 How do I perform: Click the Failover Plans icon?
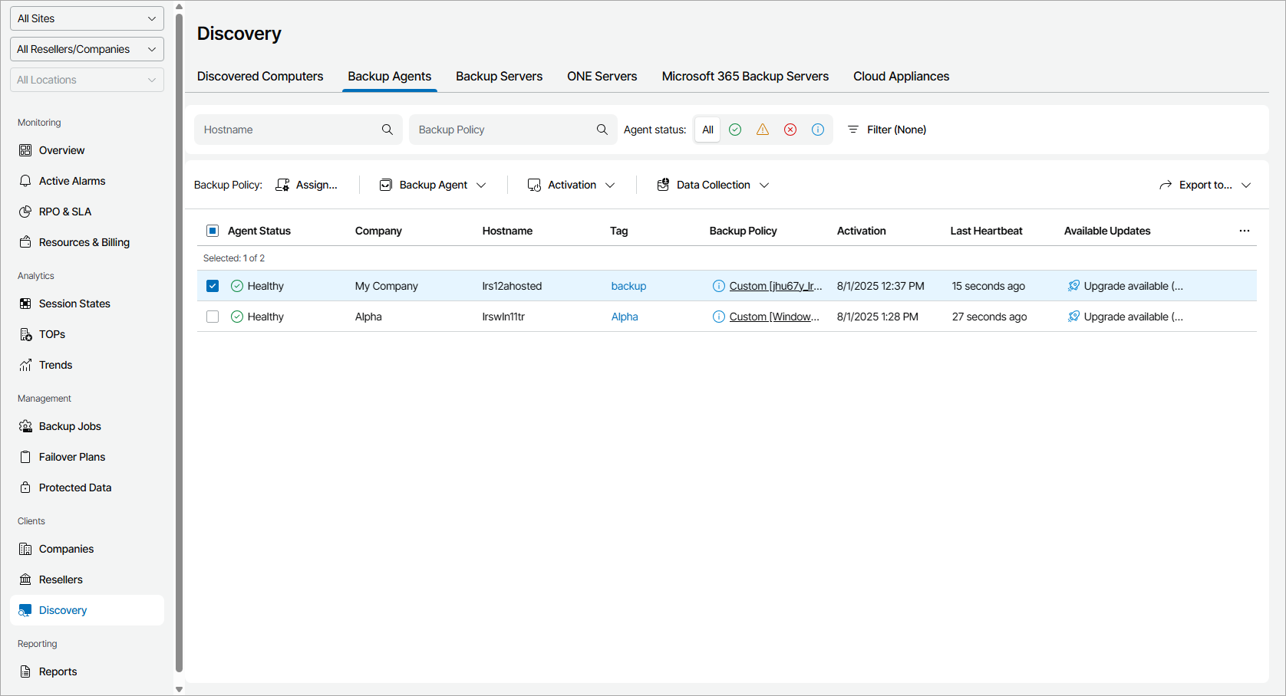click(25, 457)
